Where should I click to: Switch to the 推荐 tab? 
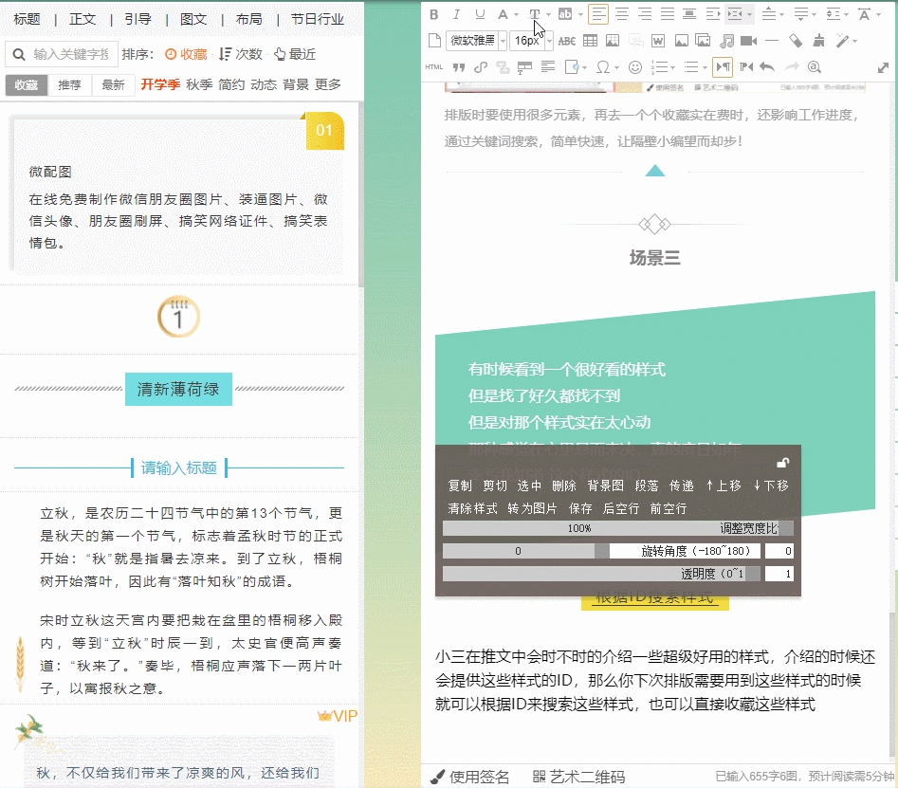click(x=69, y=84)
